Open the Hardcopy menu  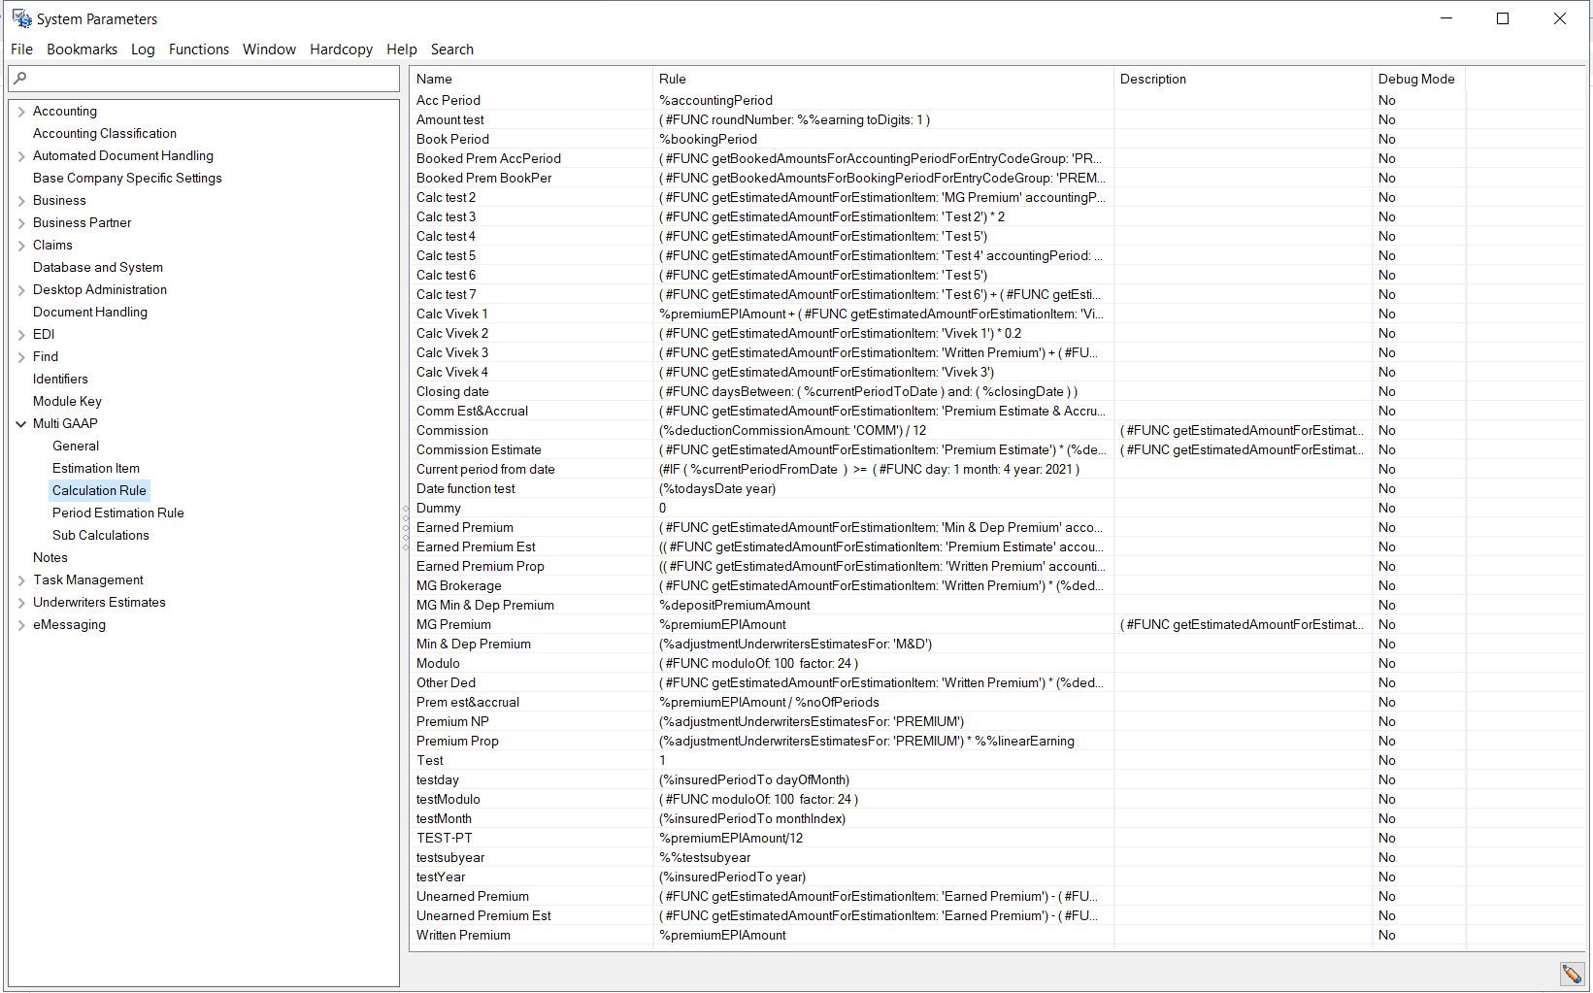point(341,50)
